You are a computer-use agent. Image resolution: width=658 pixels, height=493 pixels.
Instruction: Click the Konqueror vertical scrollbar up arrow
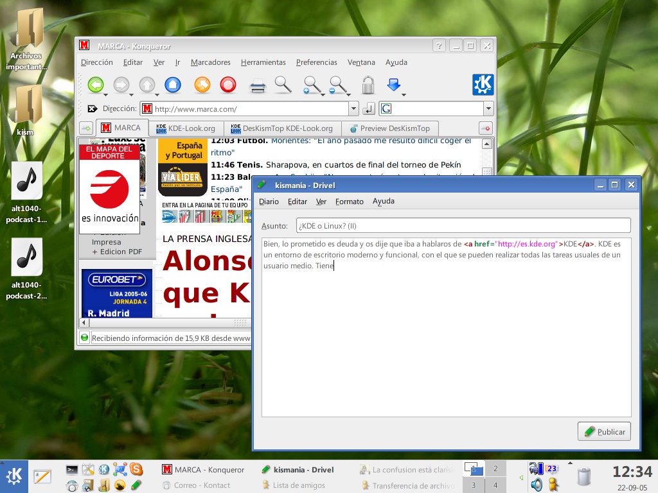pyautogui.click(x=486, y=144)
